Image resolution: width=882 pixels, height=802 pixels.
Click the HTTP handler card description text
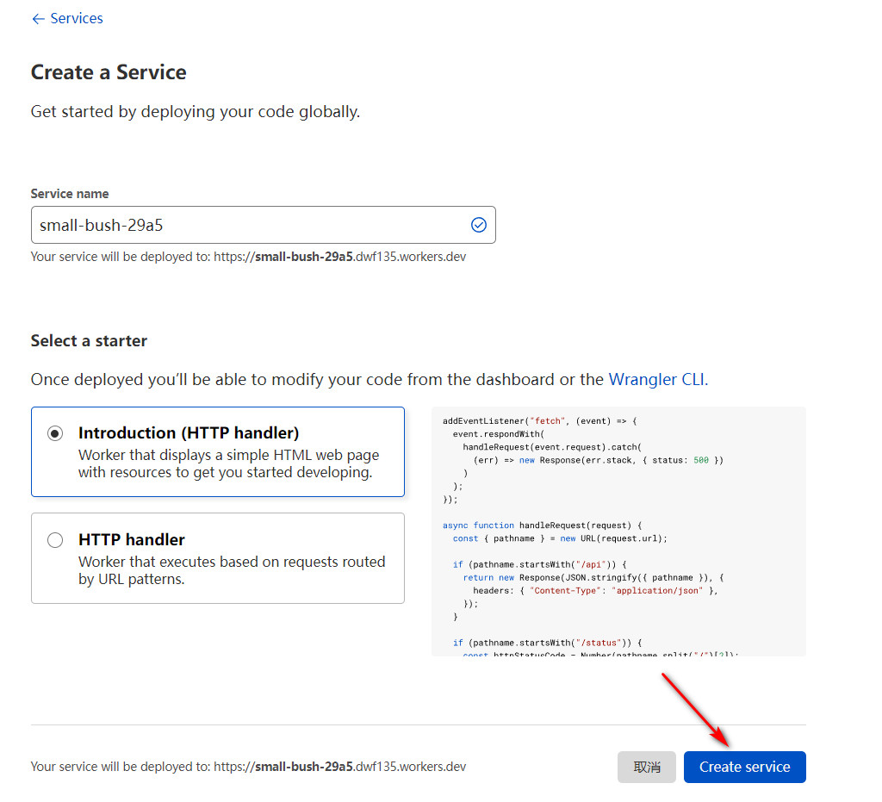(232, 570)
